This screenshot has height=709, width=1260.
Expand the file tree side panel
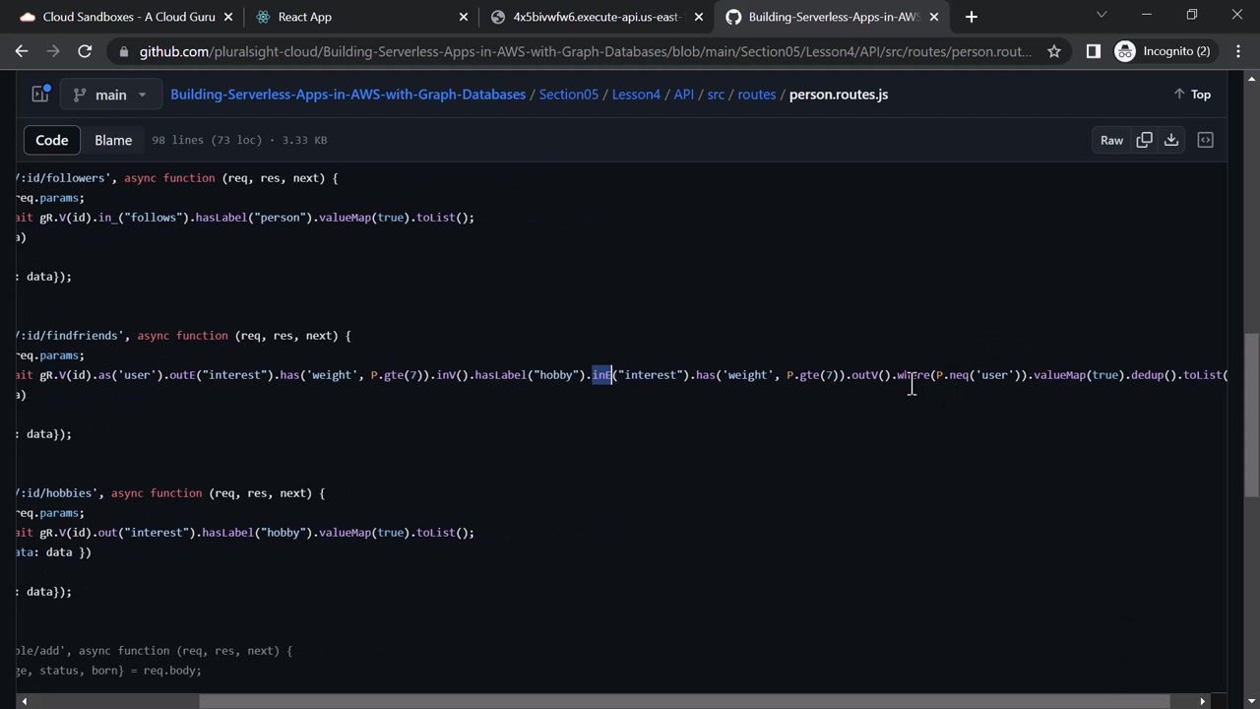click(40, 95)
